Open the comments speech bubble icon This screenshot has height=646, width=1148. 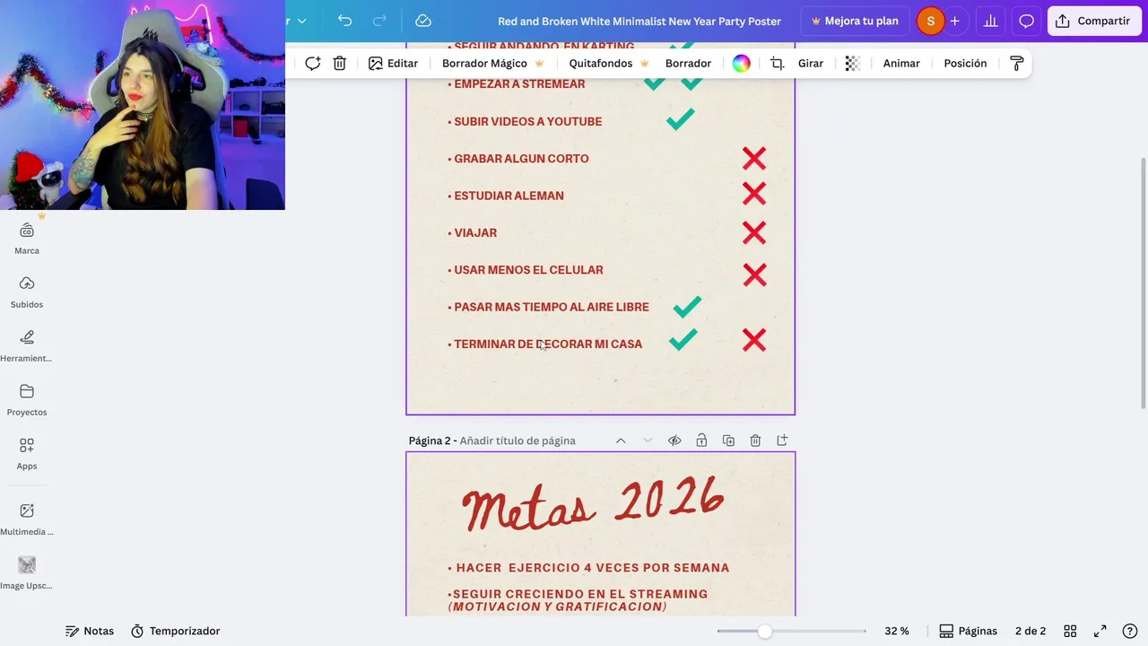tap(1026, 21)
